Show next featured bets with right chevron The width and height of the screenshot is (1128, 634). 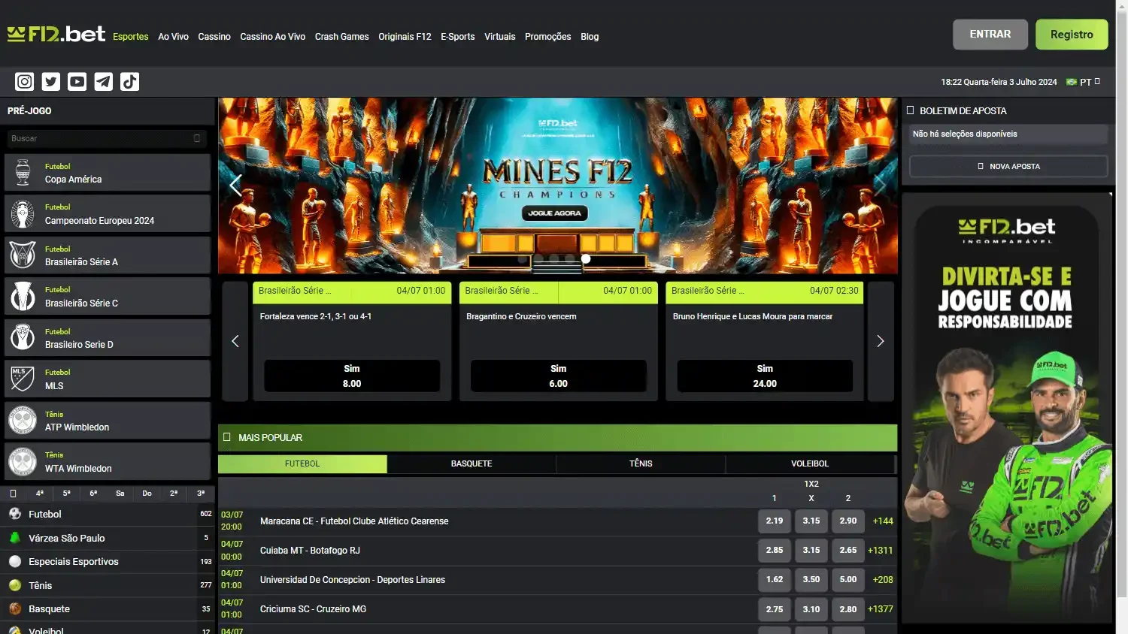point(881,341)
